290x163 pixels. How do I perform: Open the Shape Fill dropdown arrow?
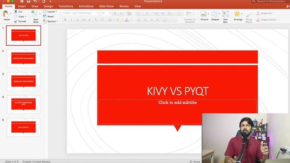273,13
